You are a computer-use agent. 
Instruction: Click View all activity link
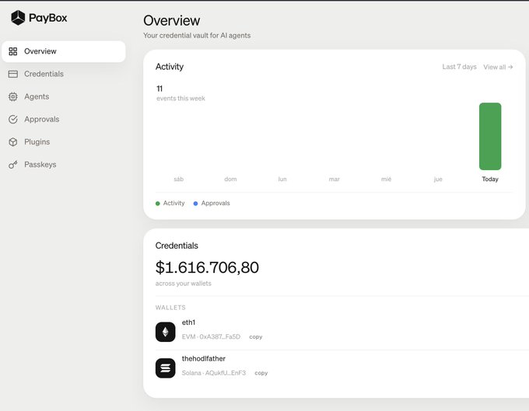498,67
